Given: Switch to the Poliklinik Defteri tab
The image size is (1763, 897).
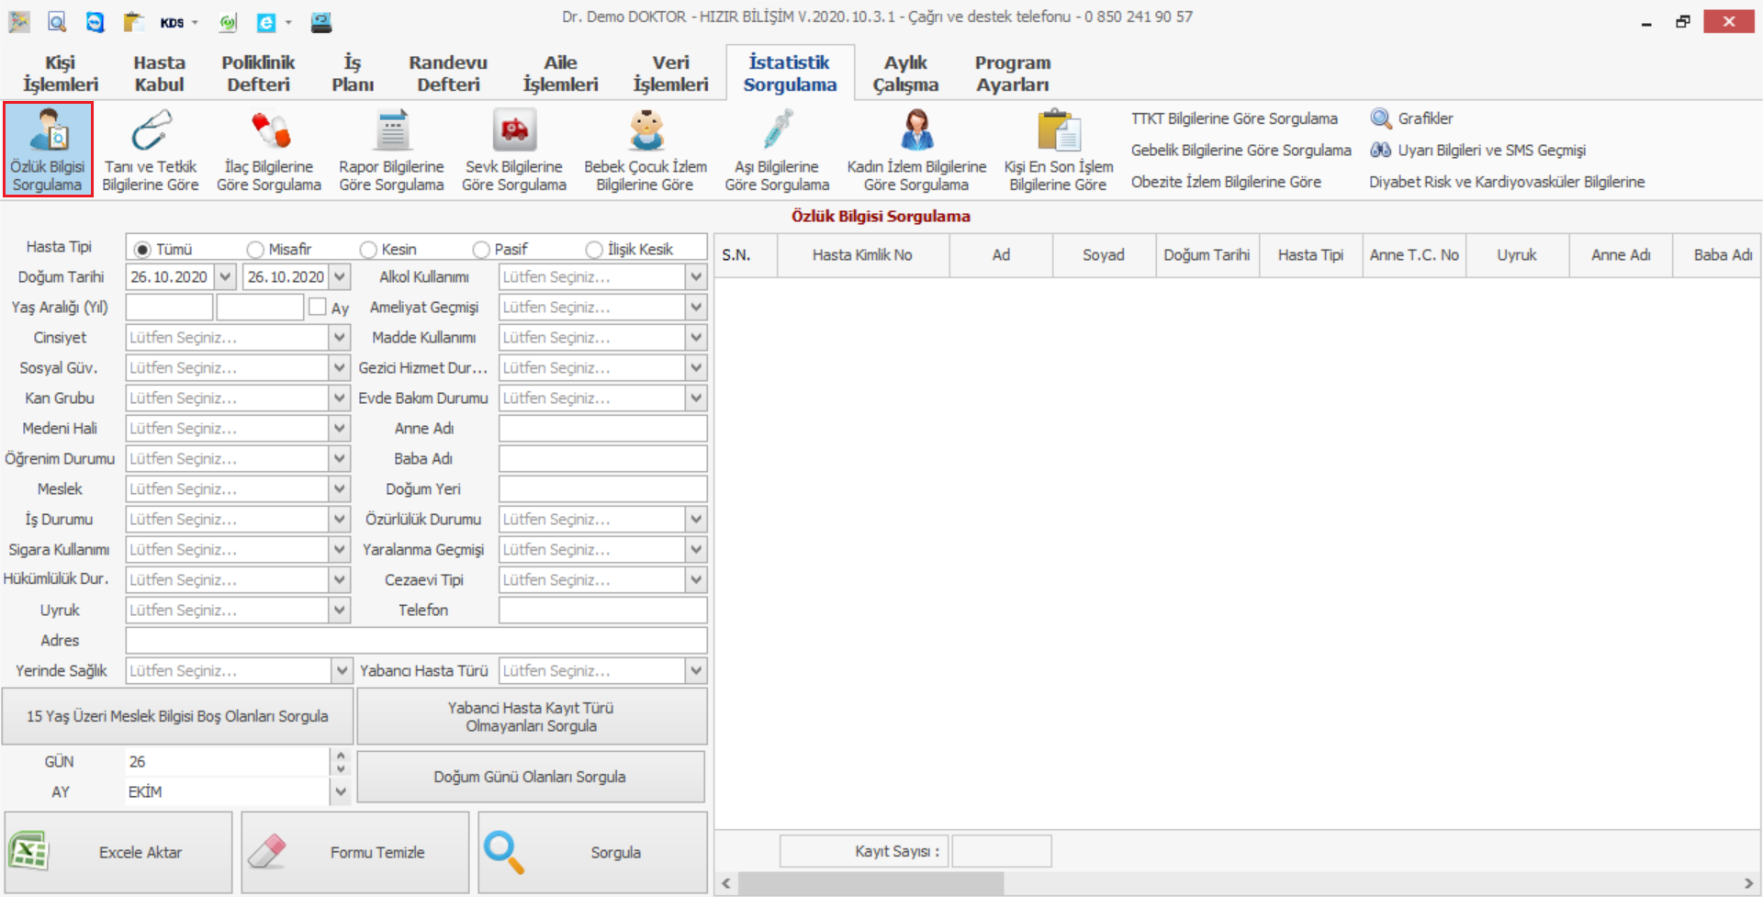Looking at the screenshot, I should (258, 73).
